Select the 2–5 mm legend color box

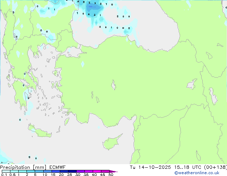(x=31, y=171)
